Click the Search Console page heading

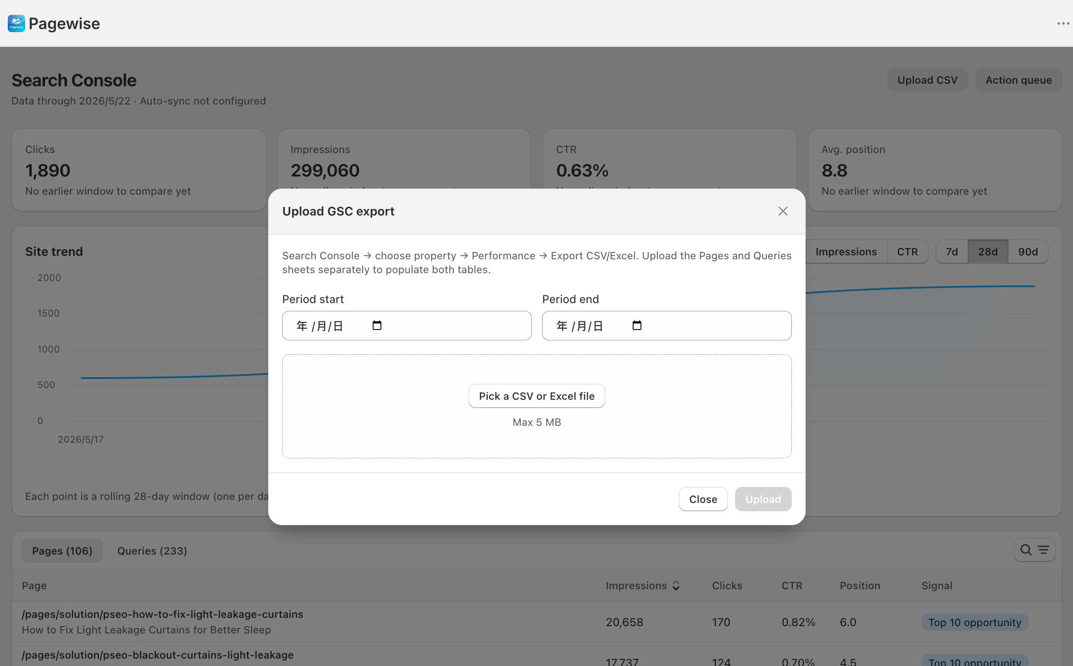pyautogui.click(x=74, y=80)
